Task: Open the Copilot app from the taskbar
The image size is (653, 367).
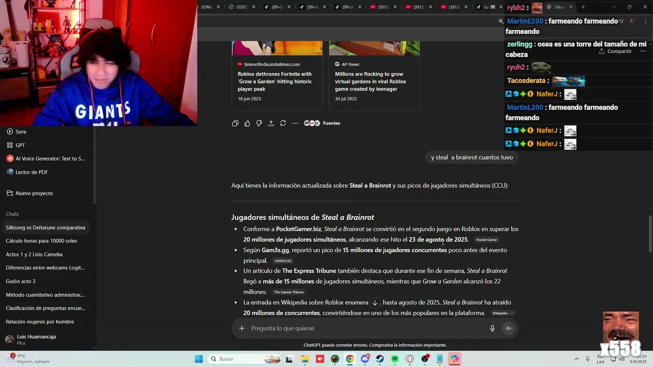Action: [455, 359]
